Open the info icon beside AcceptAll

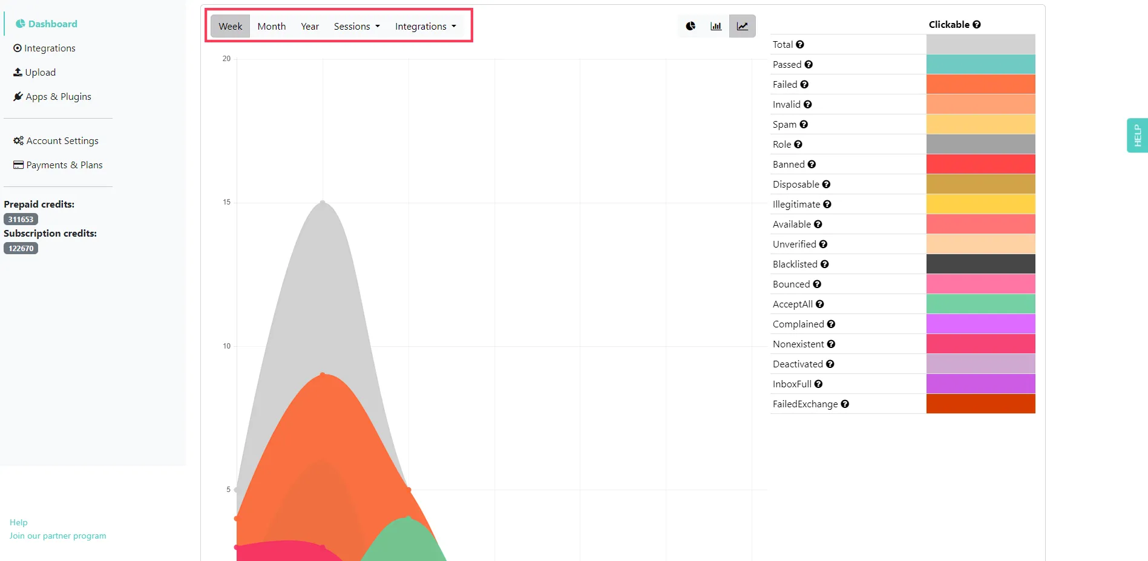click(x=820, y=304)
